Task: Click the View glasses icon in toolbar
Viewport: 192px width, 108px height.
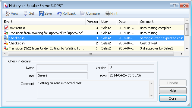Action: tap(8, 13)
